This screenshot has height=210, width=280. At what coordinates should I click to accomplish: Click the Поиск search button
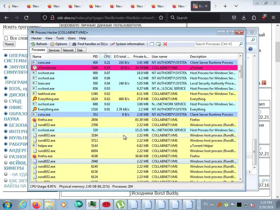click(x=9, y=44)
